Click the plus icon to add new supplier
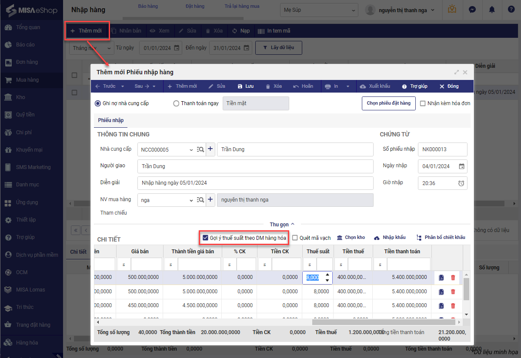Viewport: 521px width, 358px height. [x=210, y=149]
